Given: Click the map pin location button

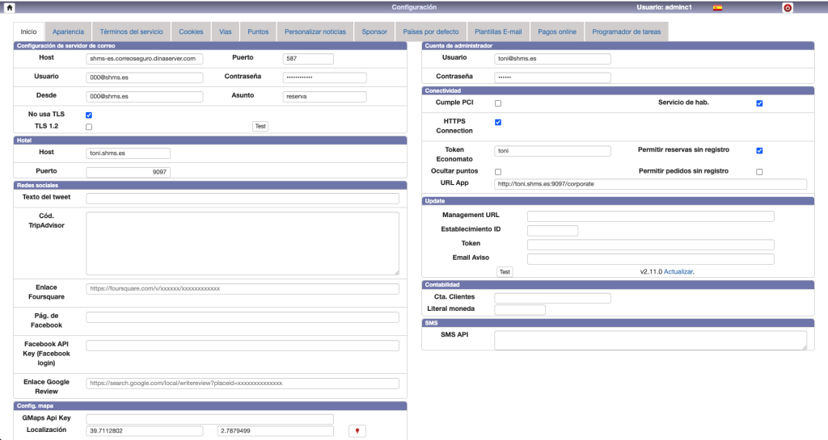Looking at the screenshot, I should point(357,431).
